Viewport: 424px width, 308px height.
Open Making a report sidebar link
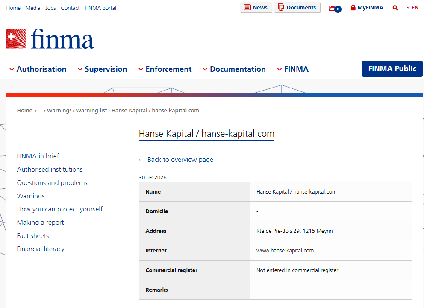pos(40,223)
